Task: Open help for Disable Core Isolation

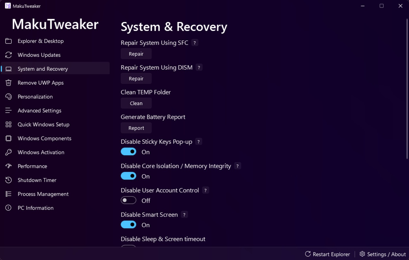Action: [x=238, y=166]
